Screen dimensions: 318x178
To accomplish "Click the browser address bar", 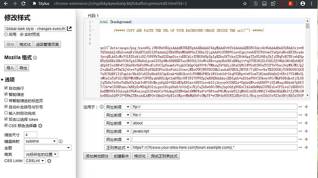I will coord(120,3).
